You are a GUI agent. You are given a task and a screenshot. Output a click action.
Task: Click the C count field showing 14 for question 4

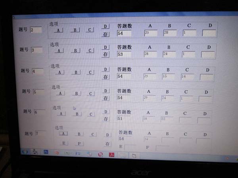[187, 77]
